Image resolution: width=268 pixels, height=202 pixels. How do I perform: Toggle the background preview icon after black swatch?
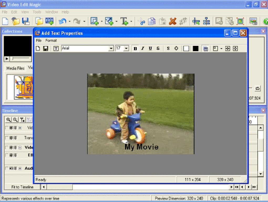[x=206, y=48]
